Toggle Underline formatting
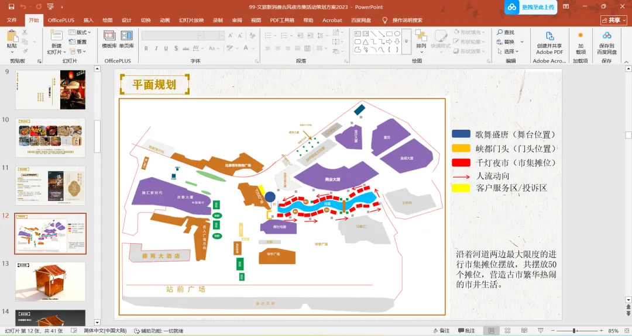This screenshot has width=632, height=336. 166,49
